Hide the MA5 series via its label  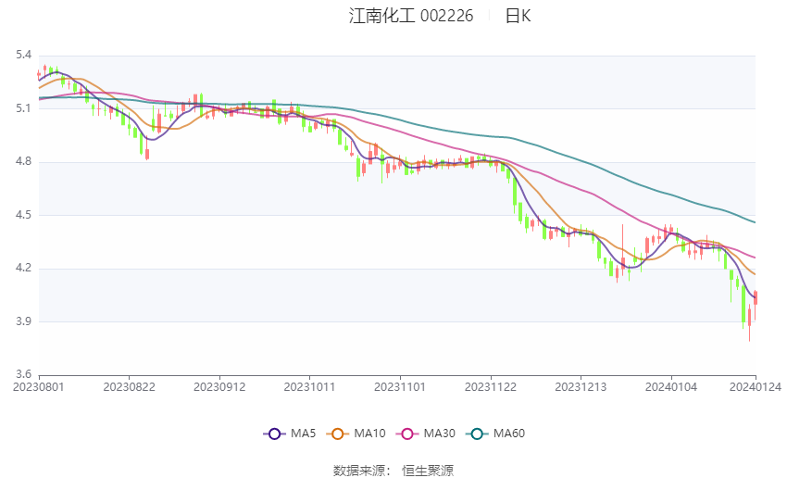[303, 434]
